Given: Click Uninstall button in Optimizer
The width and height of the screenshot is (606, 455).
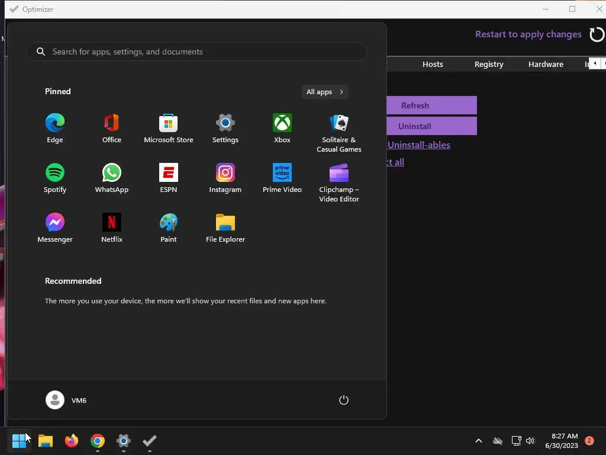Looking at the screenshot, I should click(431, 126).
